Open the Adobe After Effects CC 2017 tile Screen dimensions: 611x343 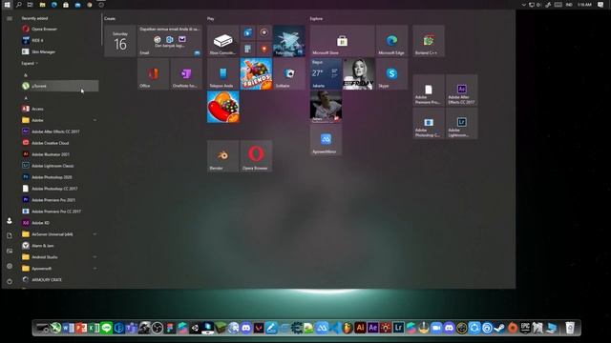462,91
